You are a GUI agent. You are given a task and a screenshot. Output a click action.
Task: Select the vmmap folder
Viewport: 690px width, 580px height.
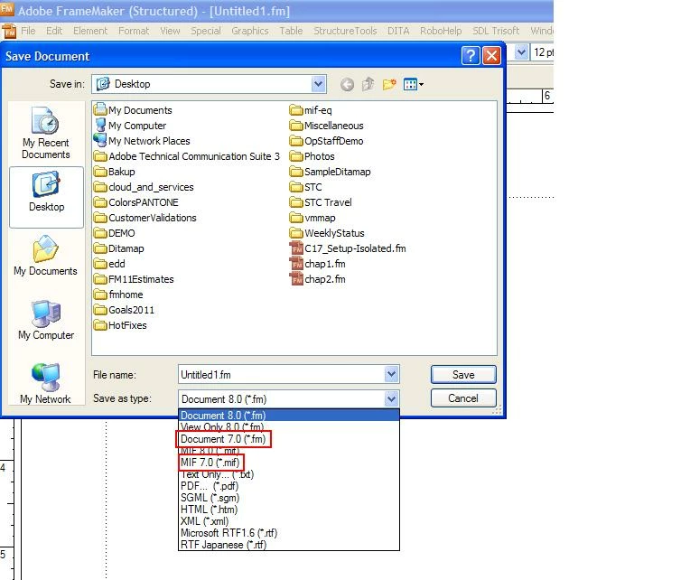(x=312, y=218)
